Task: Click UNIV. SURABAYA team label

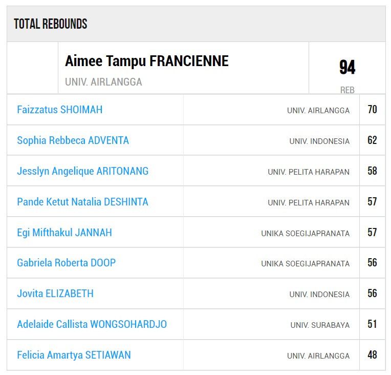Action: (320, 325)
